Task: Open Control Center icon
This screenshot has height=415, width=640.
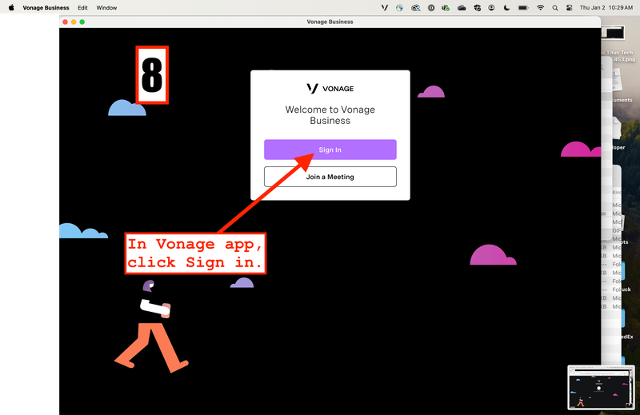Action: pos(570,7)
